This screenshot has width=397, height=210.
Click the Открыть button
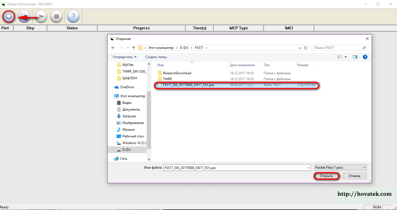click(326, 176)
